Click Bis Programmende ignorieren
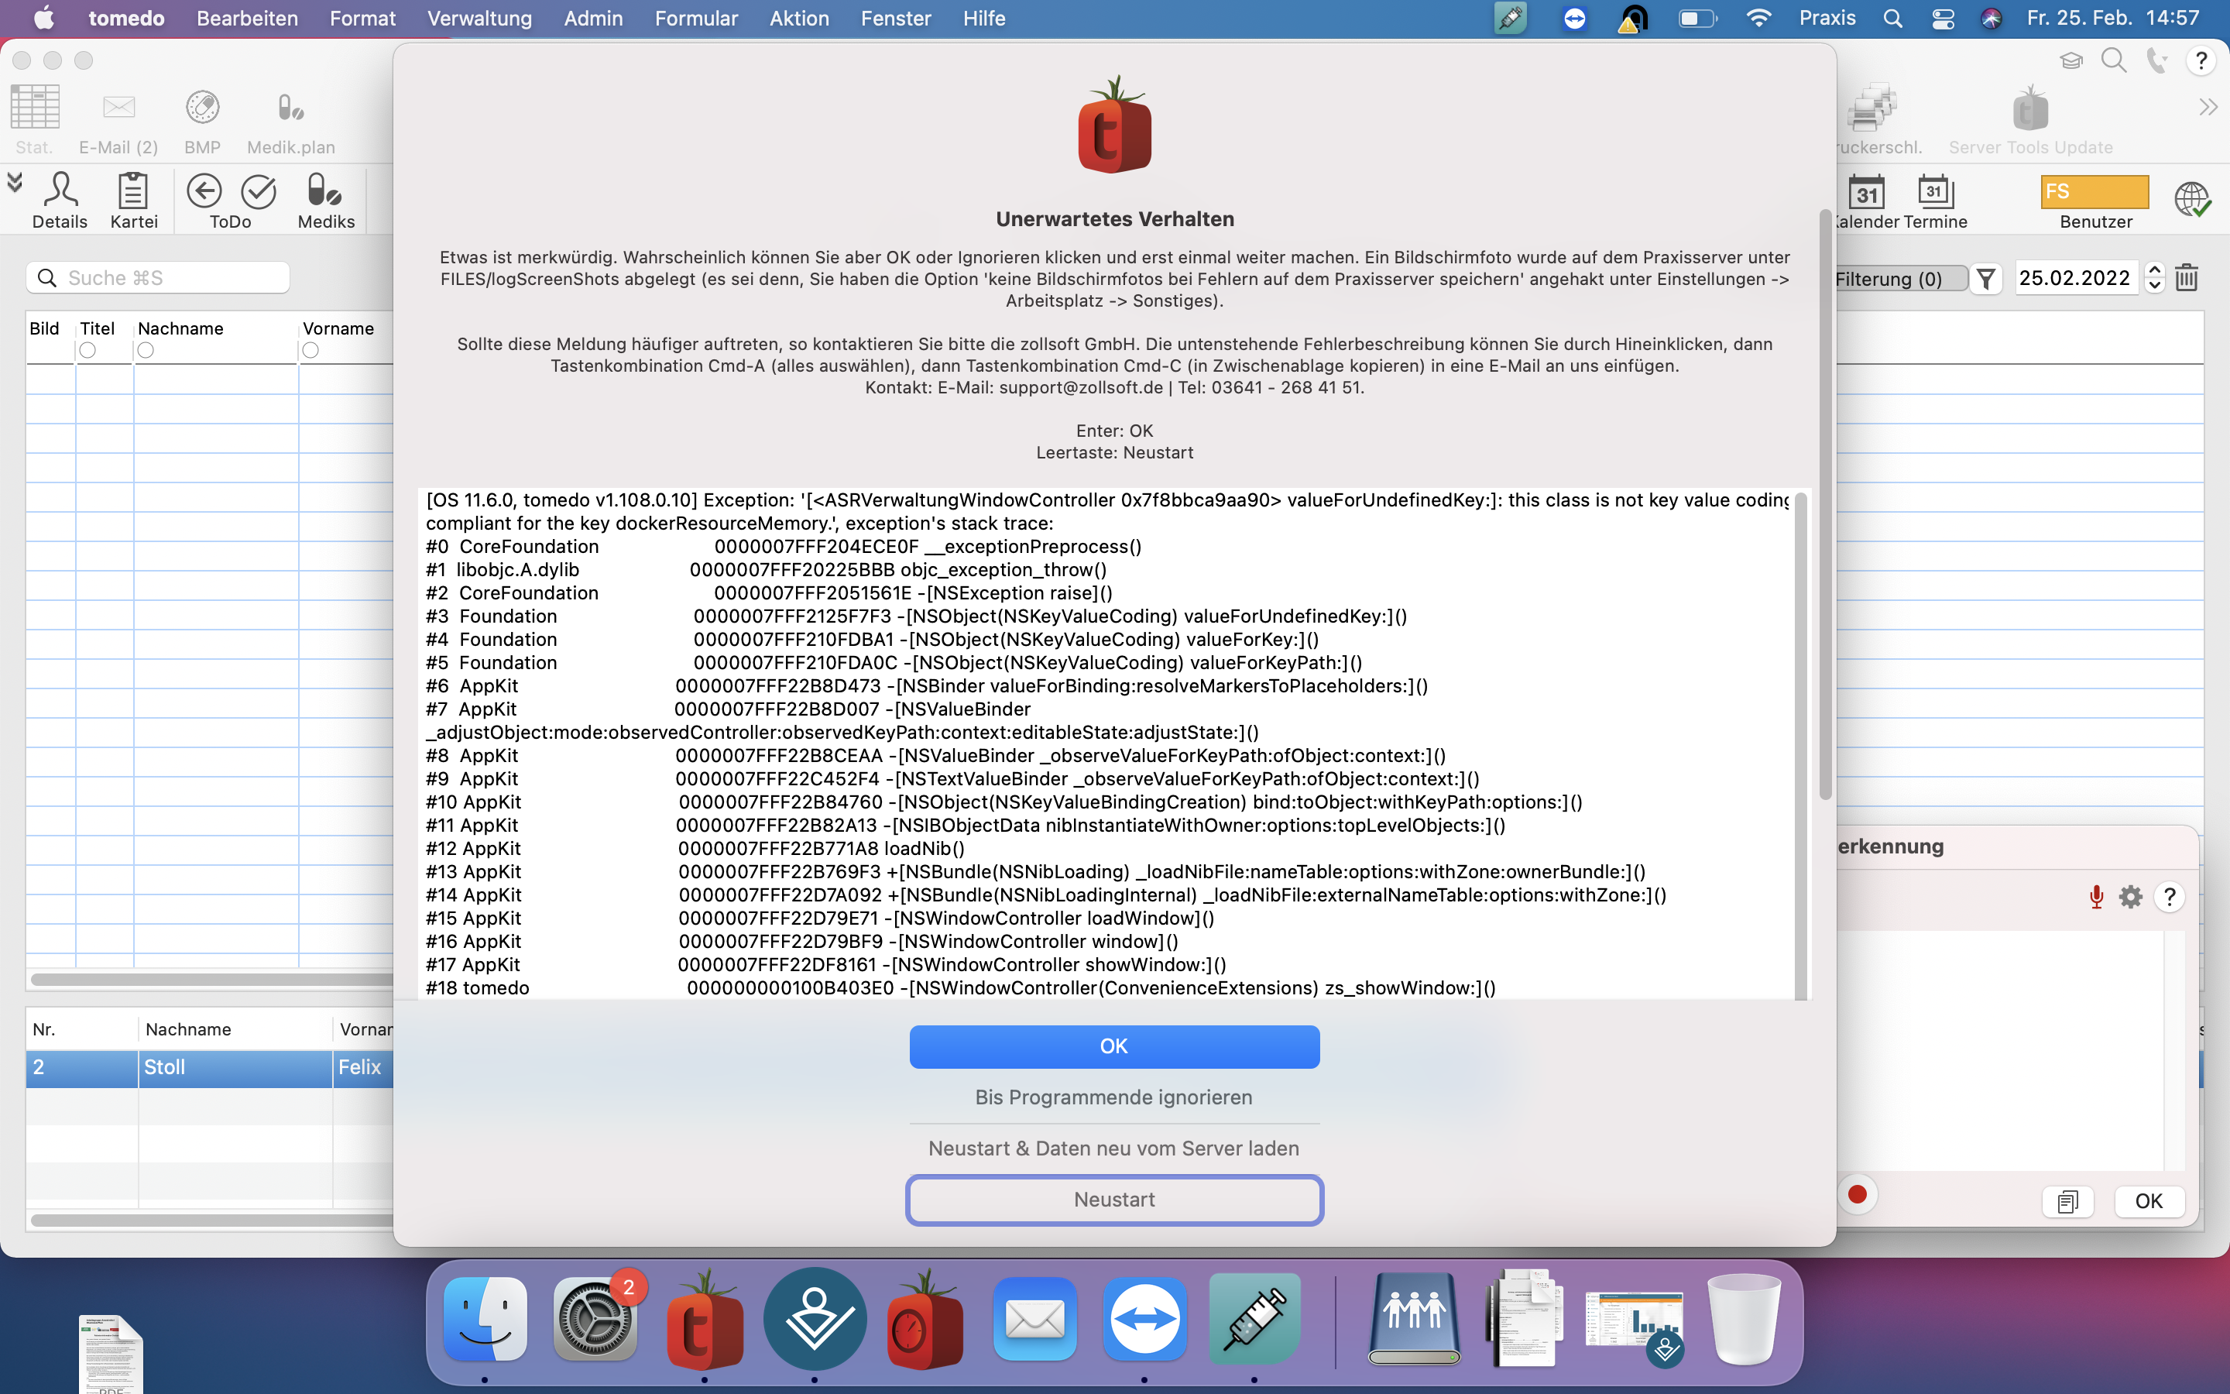2230x1394 pixels. 1114,1097
